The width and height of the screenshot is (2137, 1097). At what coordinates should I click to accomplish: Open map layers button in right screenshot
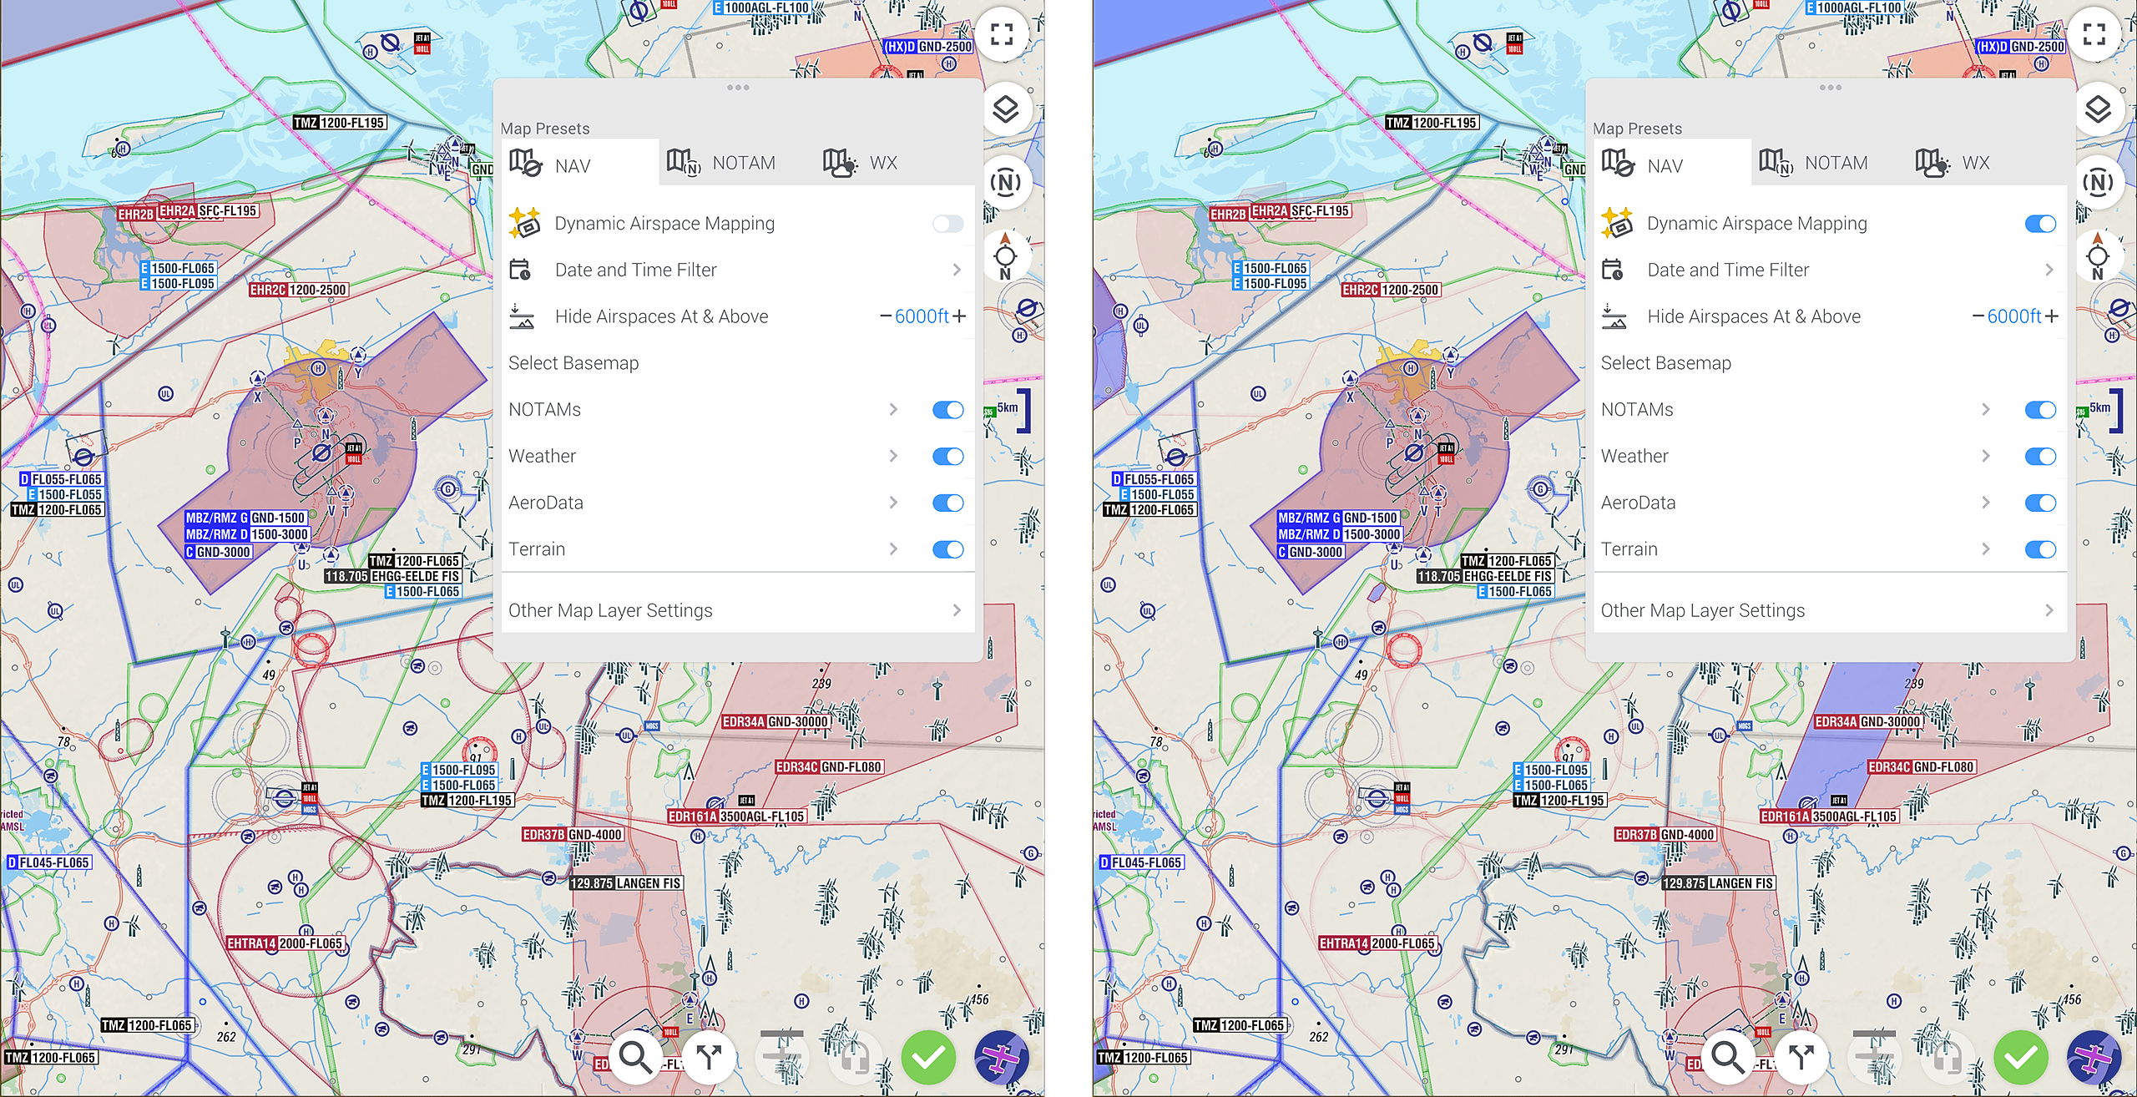click(2098, 109)
